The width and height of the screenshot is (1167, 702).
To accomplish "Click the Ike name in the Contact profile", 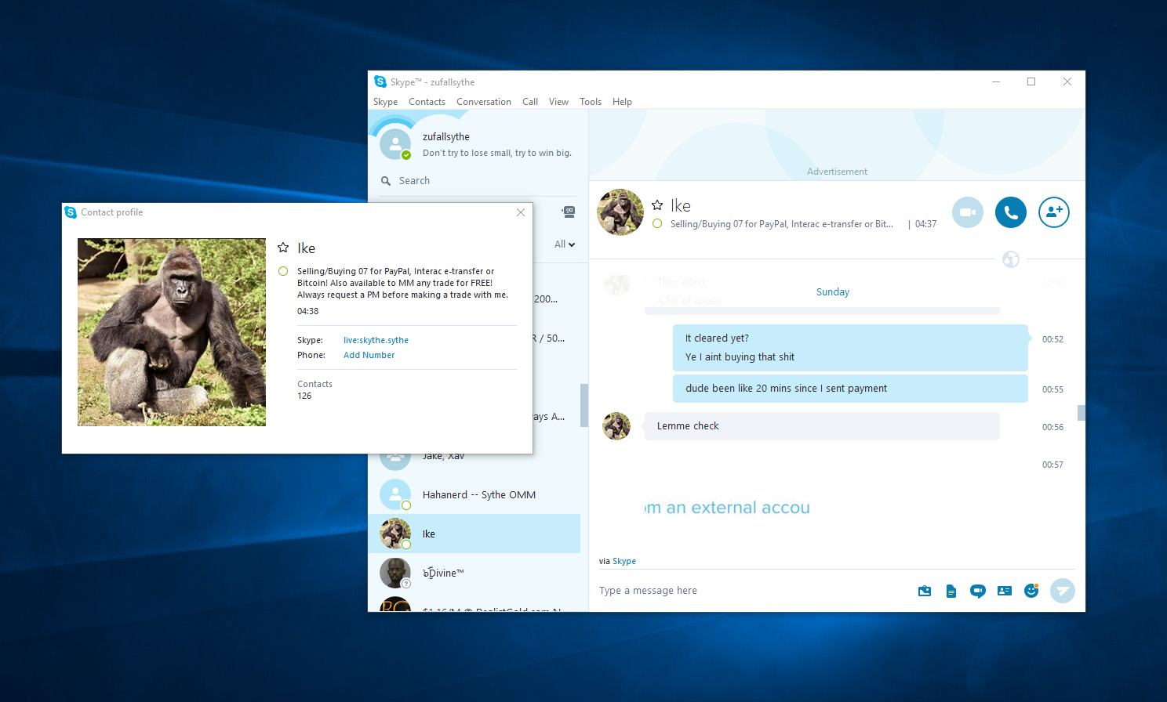I will 306,248.
